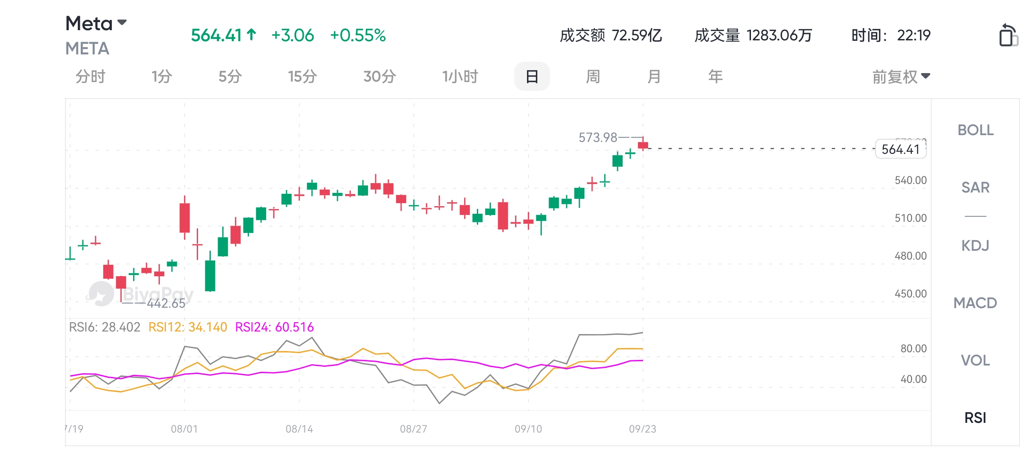The height and width of the screenshot is (459, 1020).
Task: Click the 08/14 date axis label
Action: pos(299,429)
